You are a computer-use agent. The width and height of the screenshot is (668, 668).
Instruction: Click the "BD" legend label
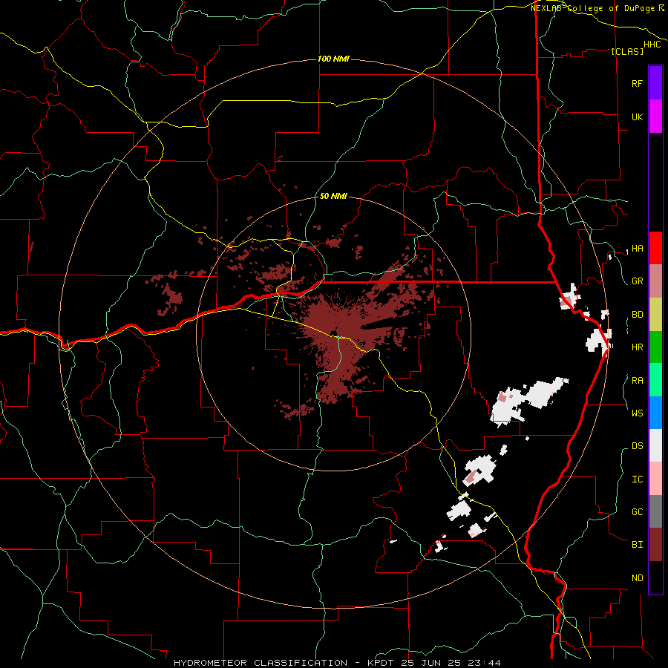637,315
